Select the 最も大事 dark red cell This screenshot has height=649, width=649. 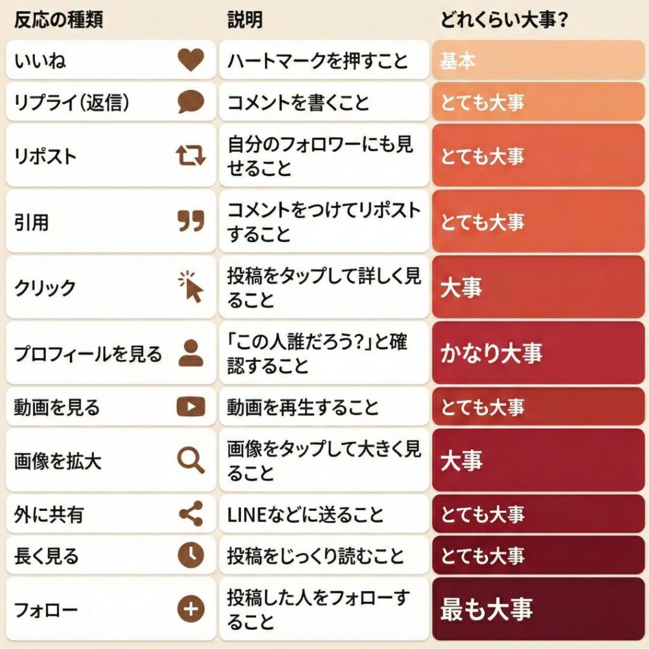point(538,609)
